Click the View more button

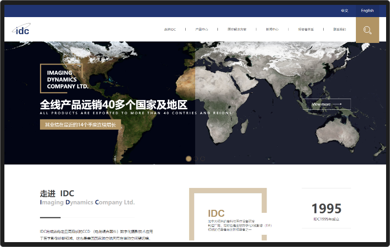click(327, 104)
